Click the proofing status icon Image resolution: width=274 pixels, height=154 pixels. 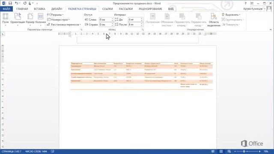click(53, 151)
